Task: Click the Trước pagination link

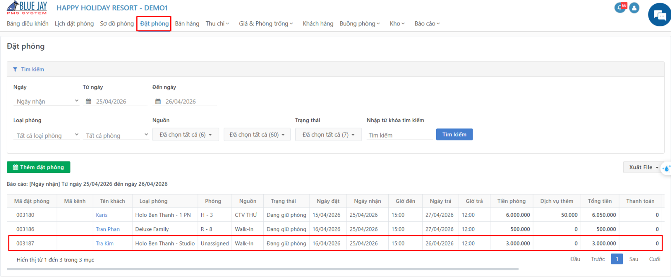Action: click(x=598, y=259)
